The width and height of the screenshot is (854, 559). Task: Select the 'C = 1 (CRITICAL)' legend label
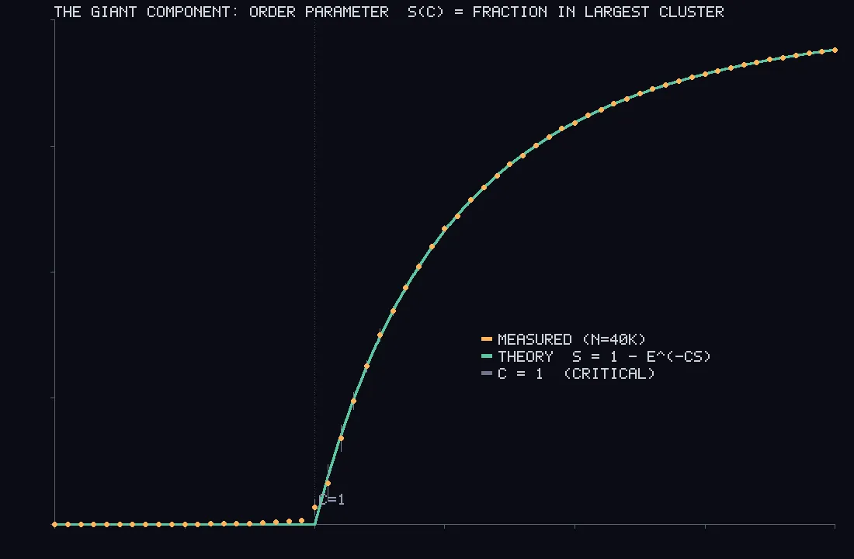click(x=576, y=373)
